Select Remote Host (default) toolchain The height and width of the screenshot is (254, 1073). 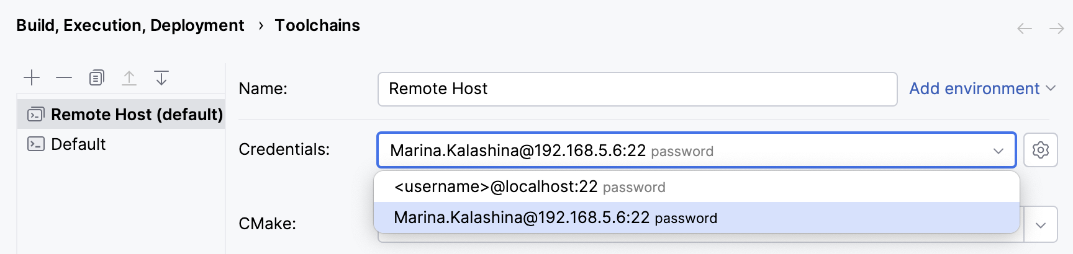[x=137, y=115]
